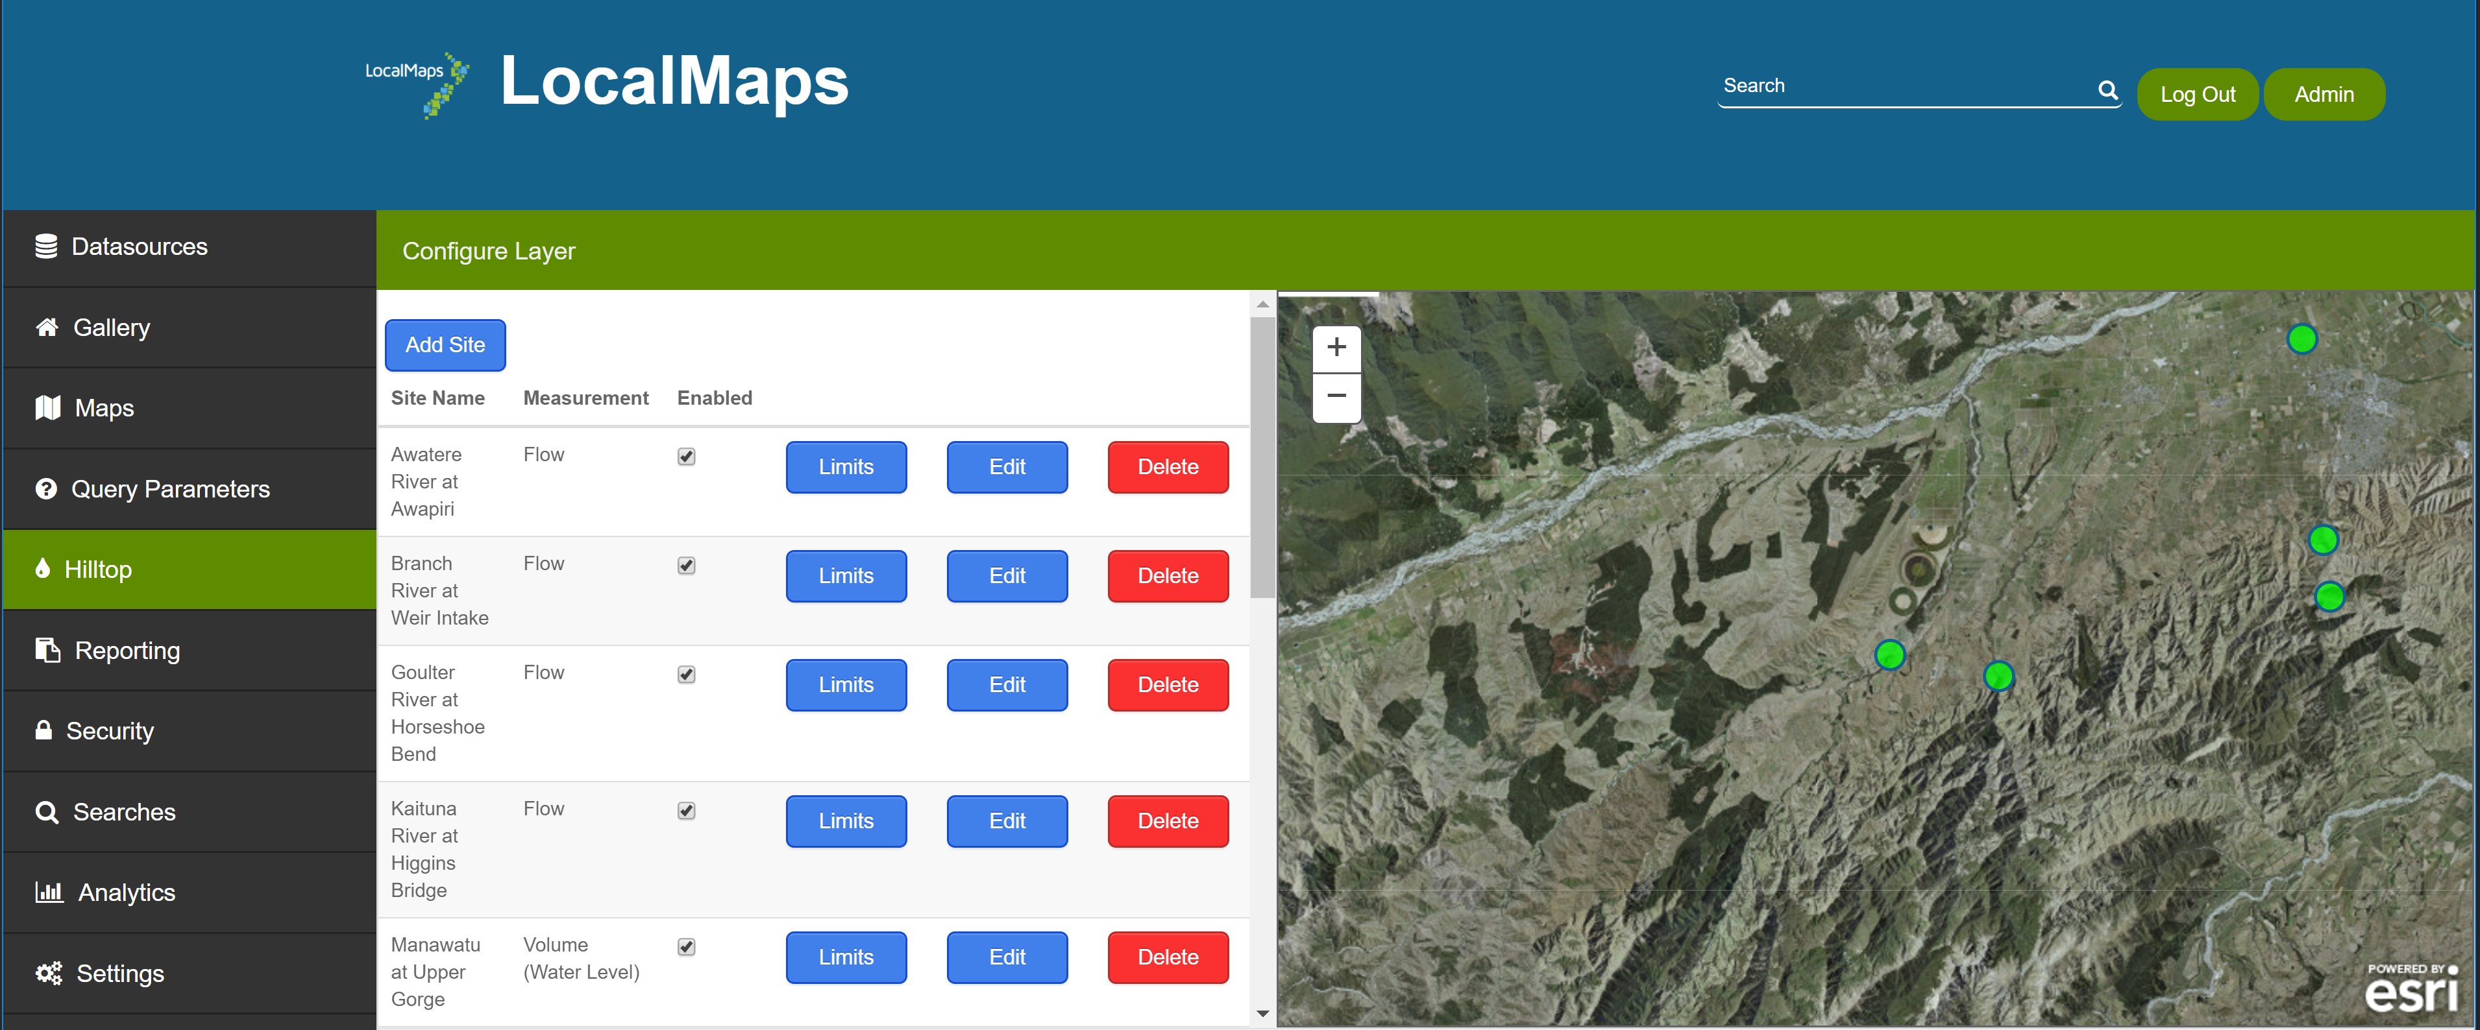The image size is (2480, 1030).
Task: Click the Gallery home icon
Action: point(46,327)
